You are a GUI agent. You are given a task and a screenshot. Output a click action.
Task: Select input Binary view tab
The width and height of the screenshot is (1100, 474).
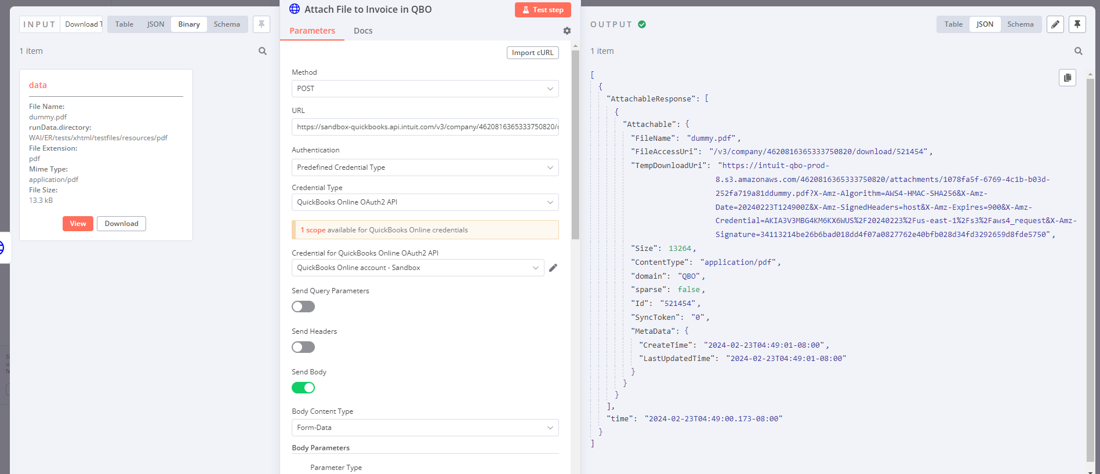coord(189,24)
